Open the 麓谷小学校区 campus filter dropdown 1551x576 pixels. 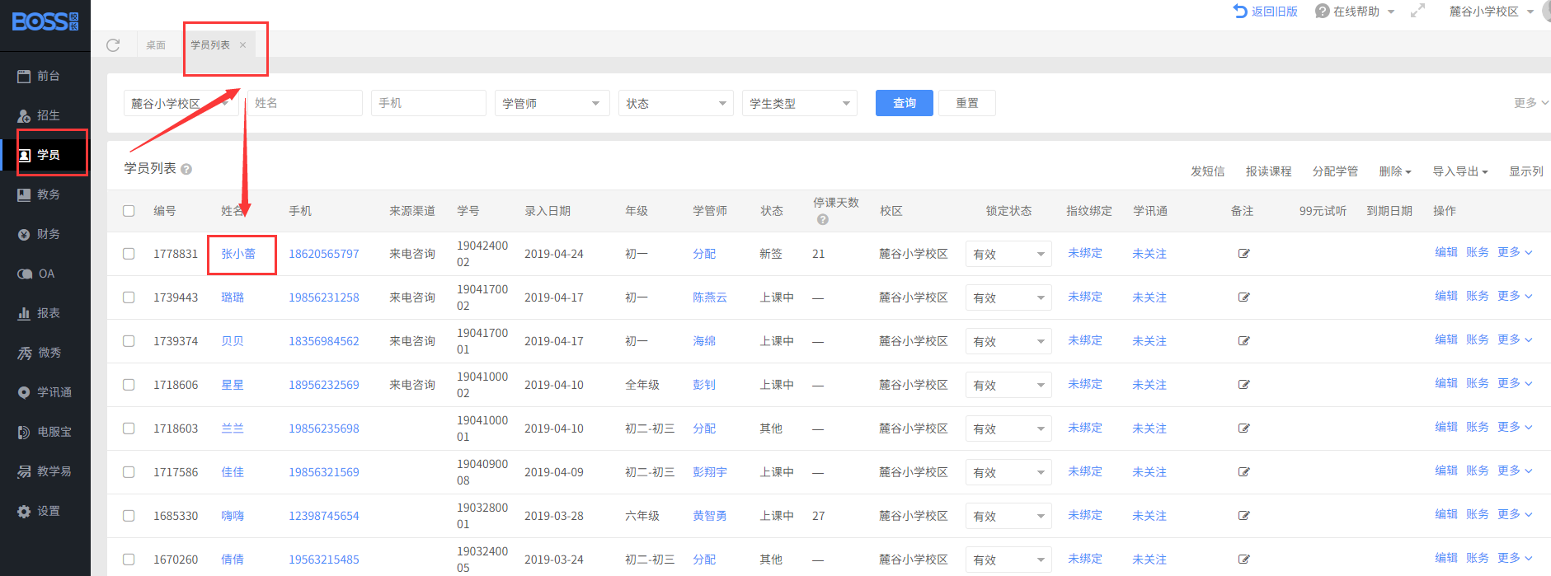(181, 103)
